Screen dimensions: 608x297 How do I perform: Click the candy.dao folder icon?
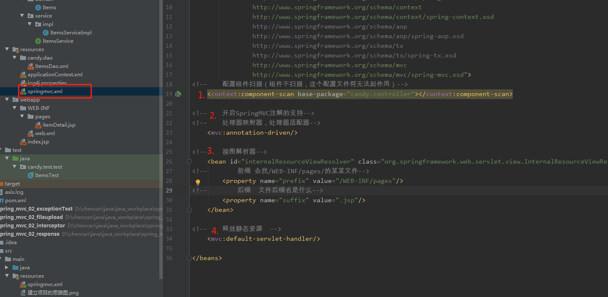point(23,58)
